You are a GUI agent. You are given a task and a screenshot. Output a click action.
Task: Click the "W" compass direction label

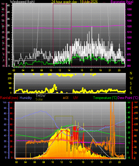tap(131, 78)
